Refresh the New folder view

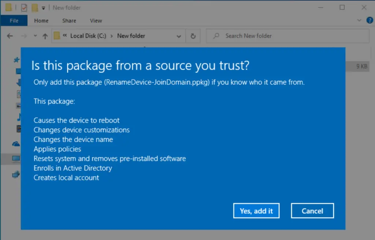click(x=193, y=36)
